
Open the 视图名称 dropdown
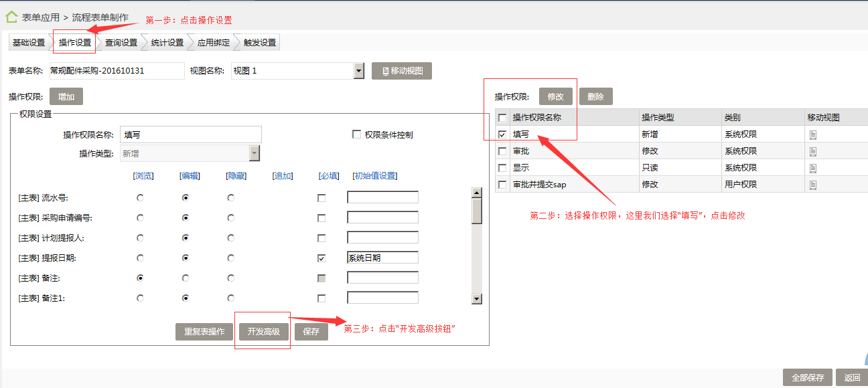(358, 71)
